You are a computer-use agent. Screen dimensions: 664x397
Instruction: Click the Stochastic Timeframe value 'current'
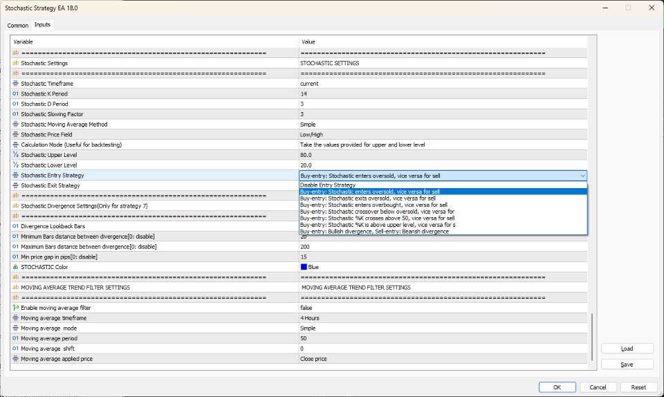click(x=309, y=84)
